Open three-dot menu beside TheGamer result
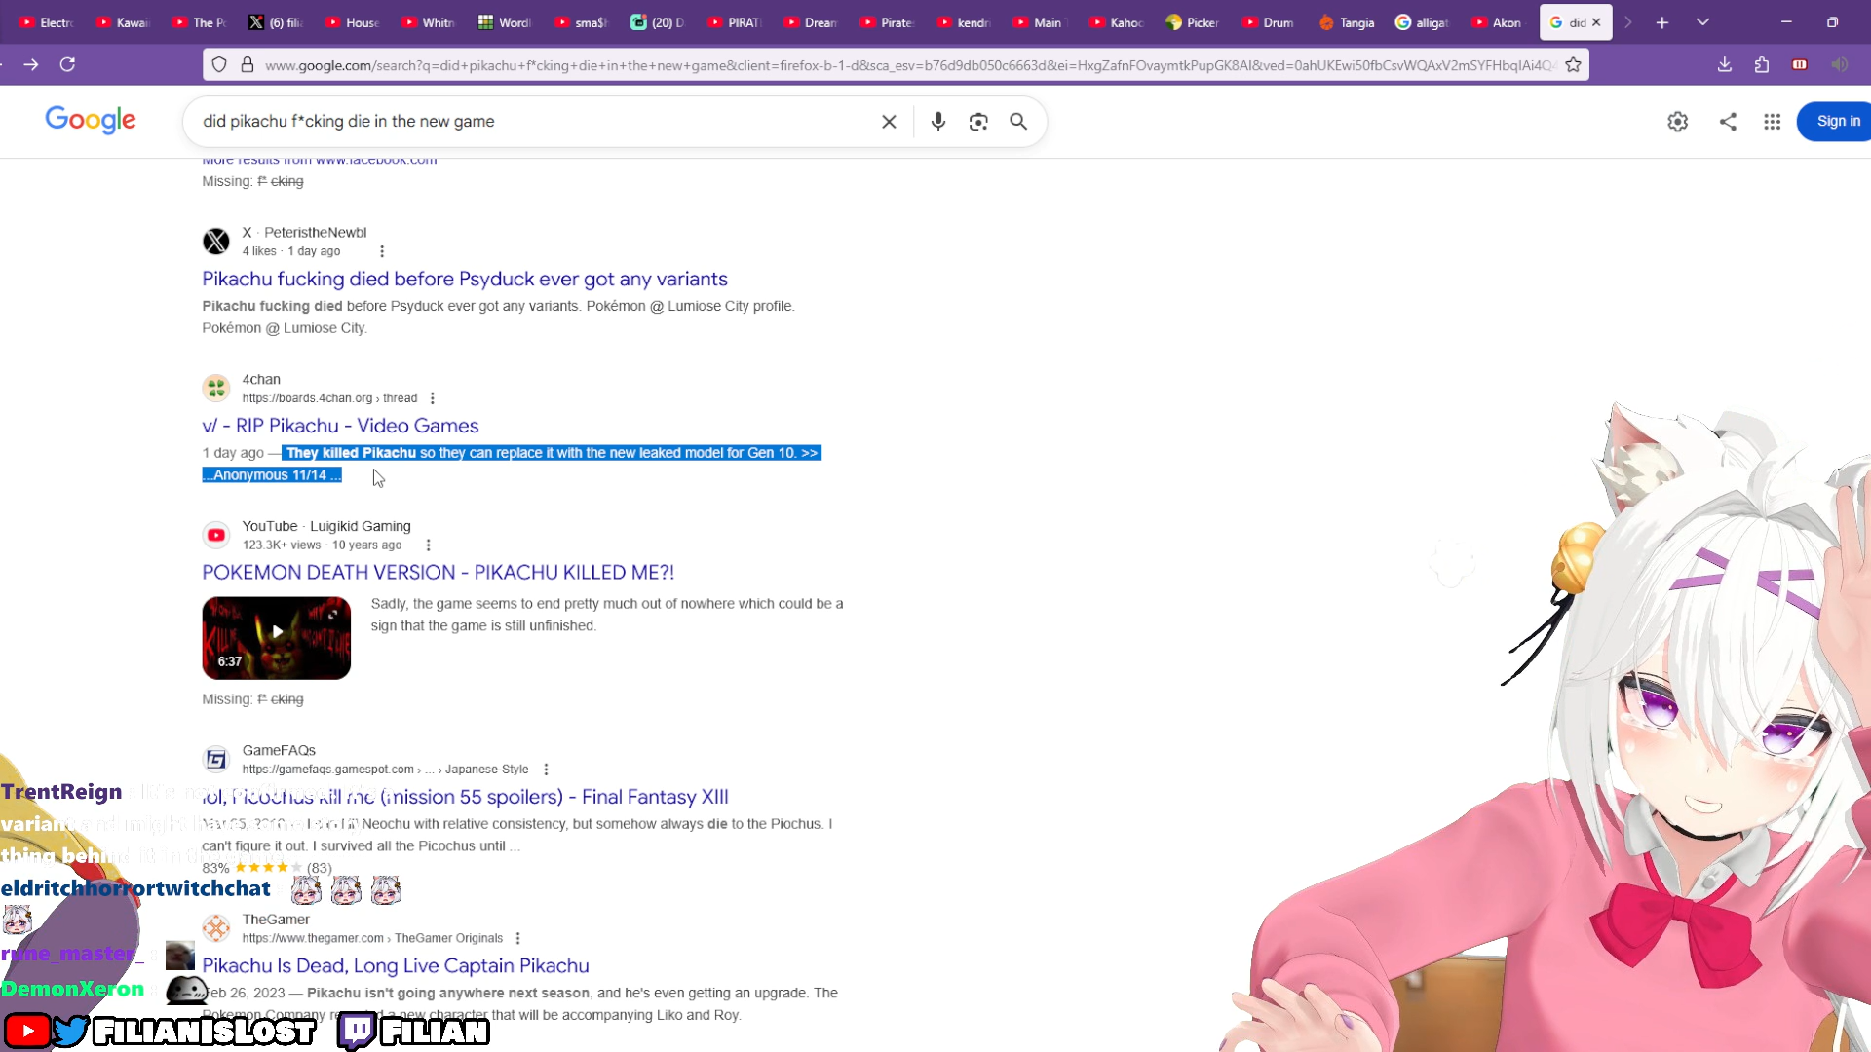Image resolution: width=1871 pixels, height=1052 pixels. pos(517,938)
